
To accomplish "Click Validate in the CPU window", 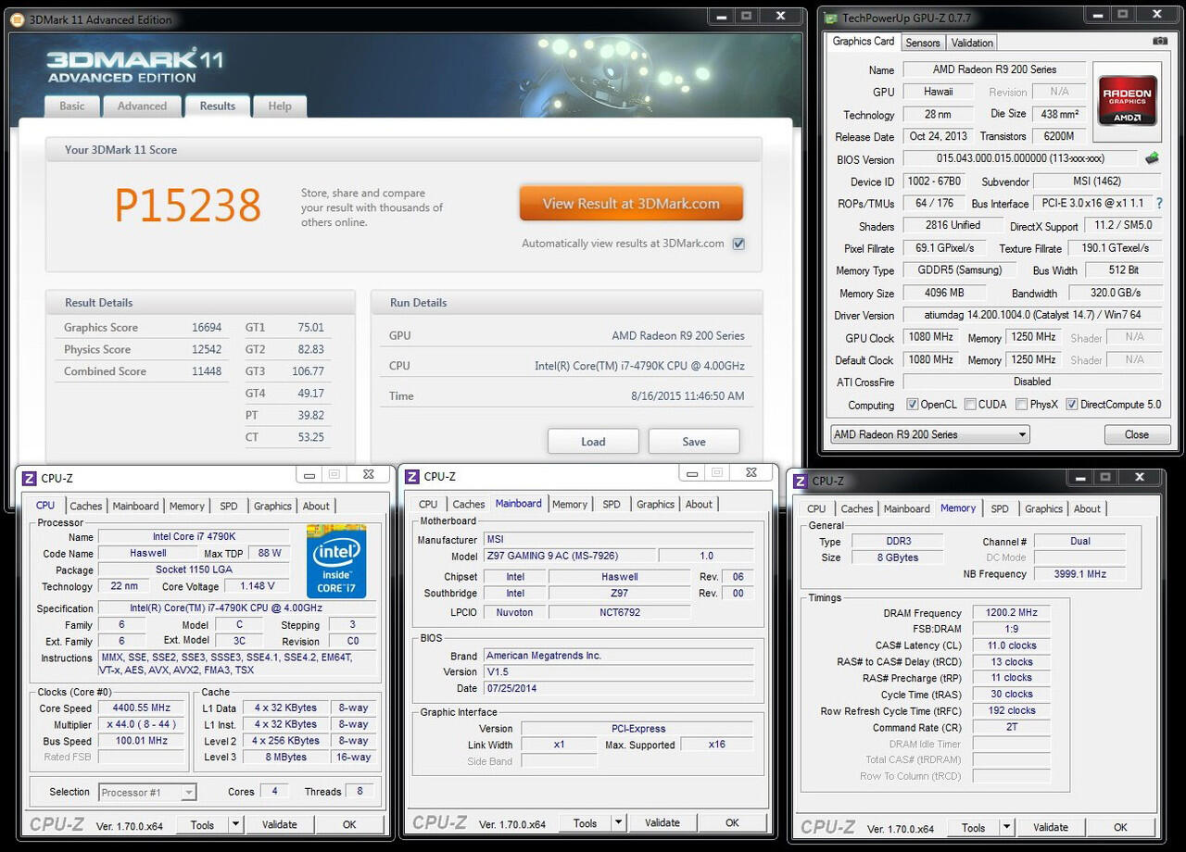I will (280, 824).
